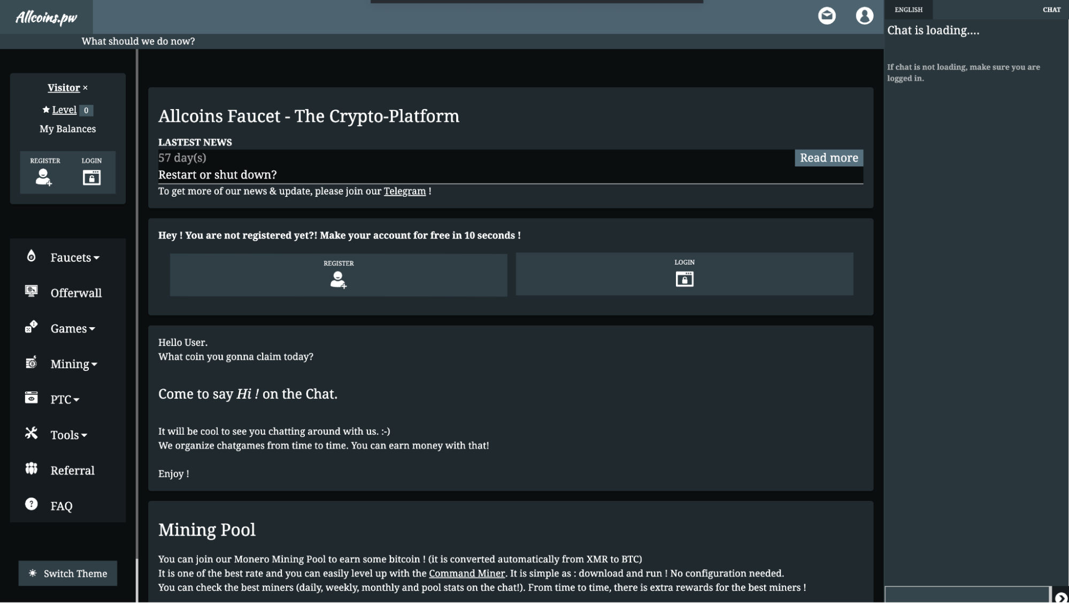The width and height of the screenshot is (1069, 603).
Task: Click the Games dice icon
Action: tap(32, 327)
